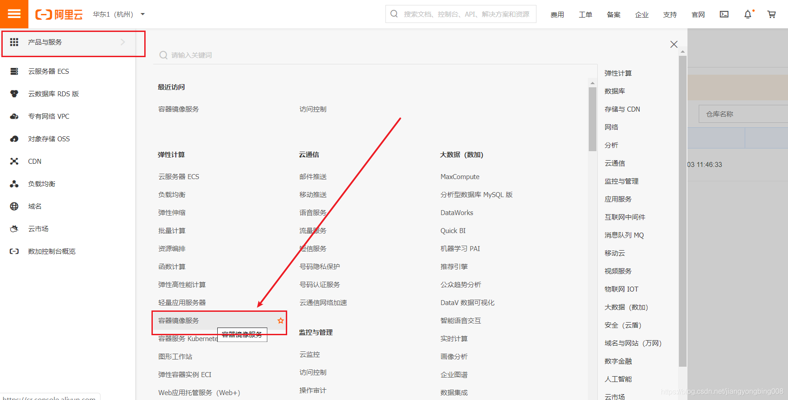Image resolution: width=788 pixels, height=400 pixels.
Task: Open recently visited 容器镜像服务
Action: [x=179, y=109]
